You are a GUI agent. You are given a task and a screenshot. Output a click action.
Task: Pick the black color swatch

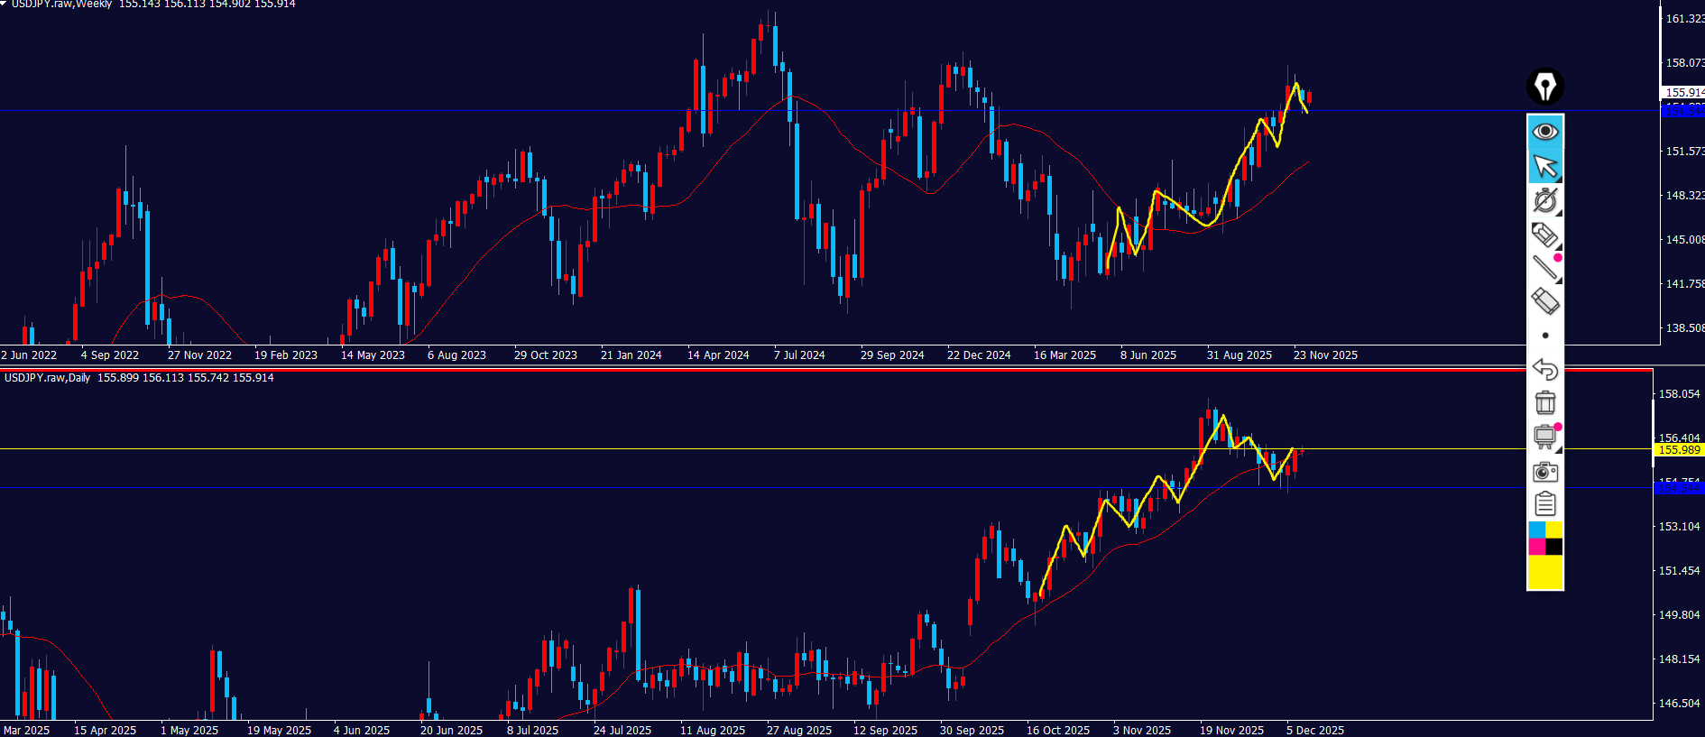coord(1553,547)
